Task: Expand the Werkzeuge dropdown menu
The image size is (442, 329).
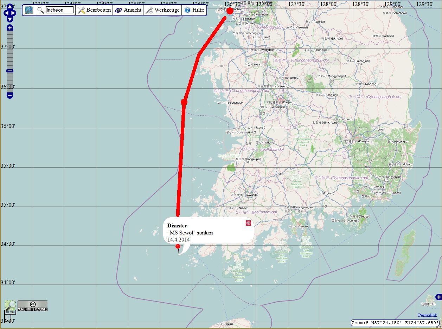Action: [162, 10]
